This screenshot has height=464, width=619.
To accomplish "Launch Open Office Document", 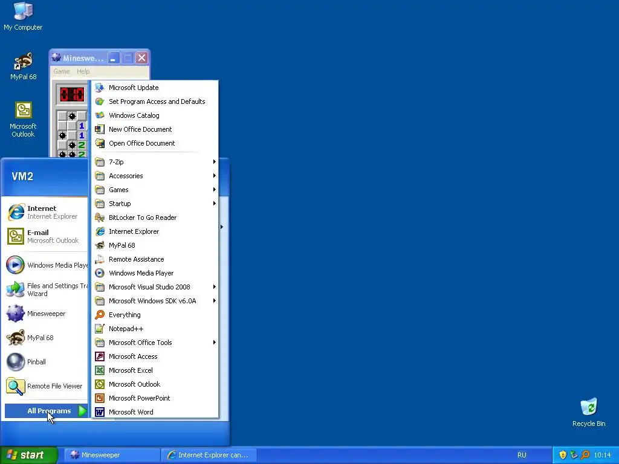I will point(155,143).
